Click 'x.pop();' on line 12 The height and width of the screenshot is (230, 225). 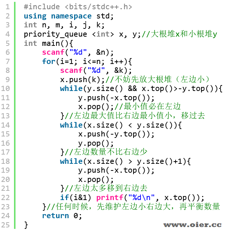coord(96,107)
